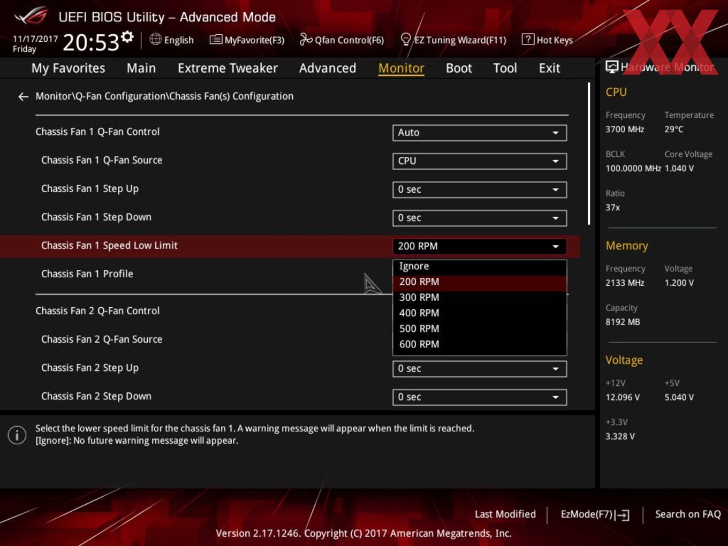Click memory capacity value 8192 MB
Screen dimensions: 728x546
623,322
